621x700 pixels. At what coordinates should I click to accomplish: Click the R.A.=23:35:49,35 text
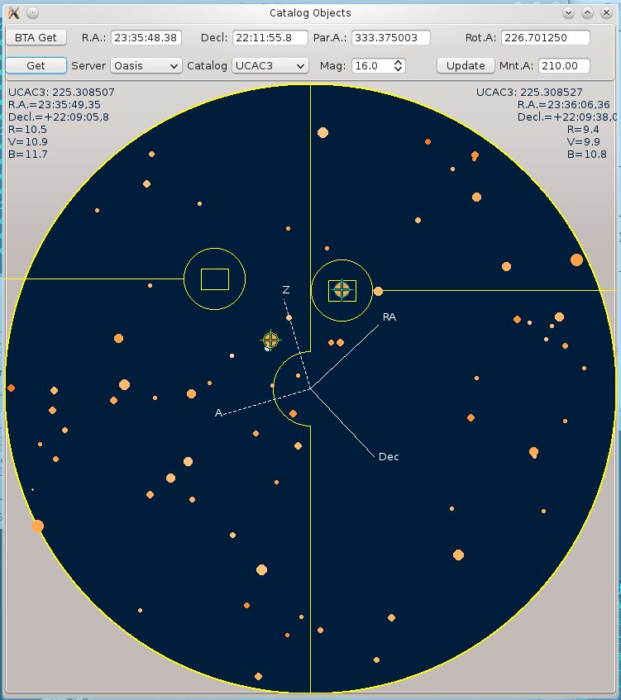pos(54,104)
